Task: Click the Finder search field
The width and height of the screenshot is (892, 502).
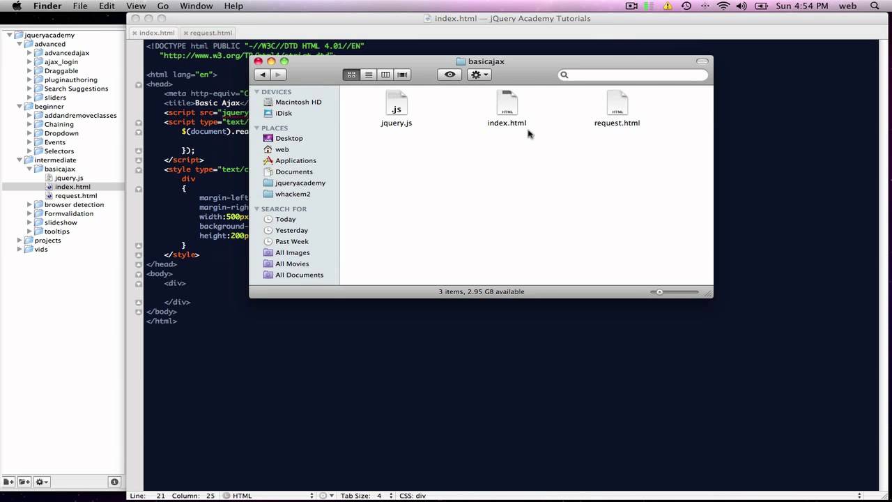Action: (633, 75)
